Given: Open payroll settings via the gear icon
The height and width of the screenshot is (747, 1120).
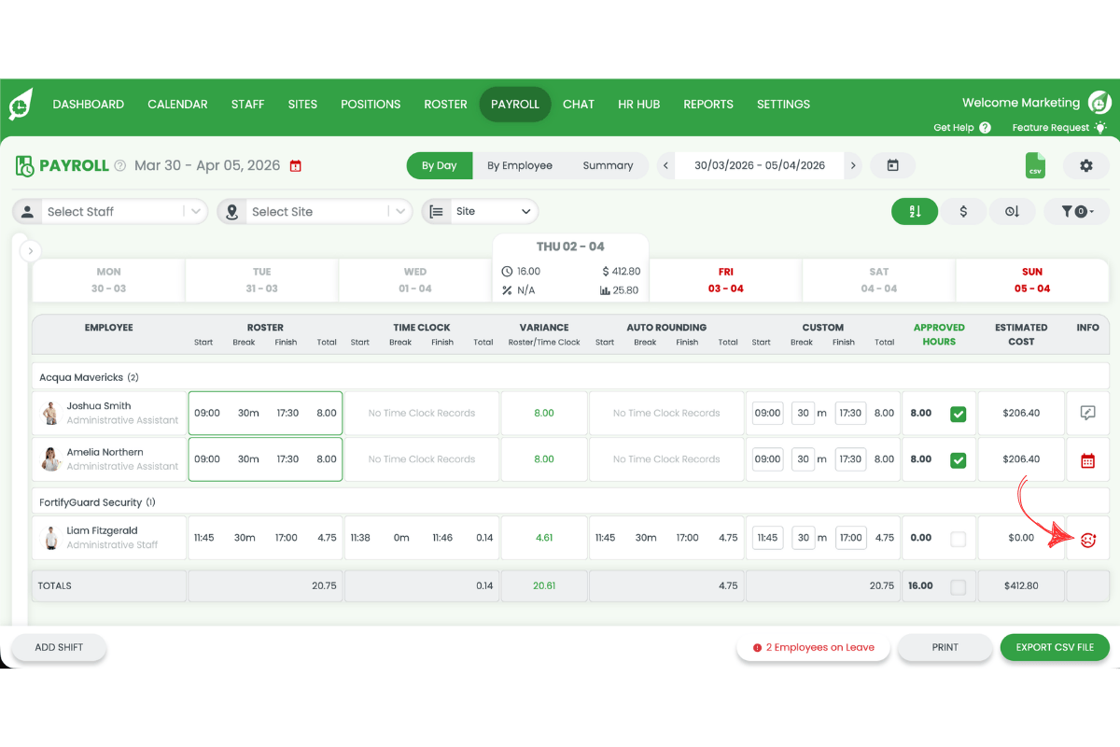Looking at the screenshot, I should [x=1085, y=165].
